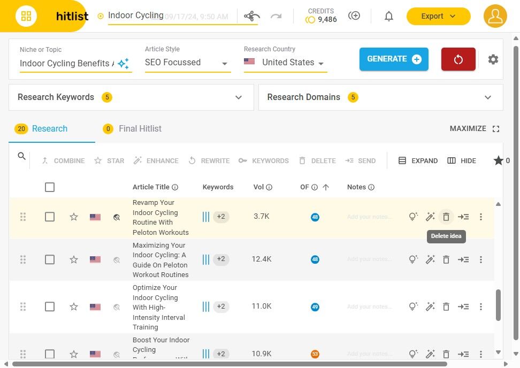Image resolution: width=520 pixels, height=368 pixels.
Task: Tick the select-all checkbox in the table header
Action: (x=50, y=187)
